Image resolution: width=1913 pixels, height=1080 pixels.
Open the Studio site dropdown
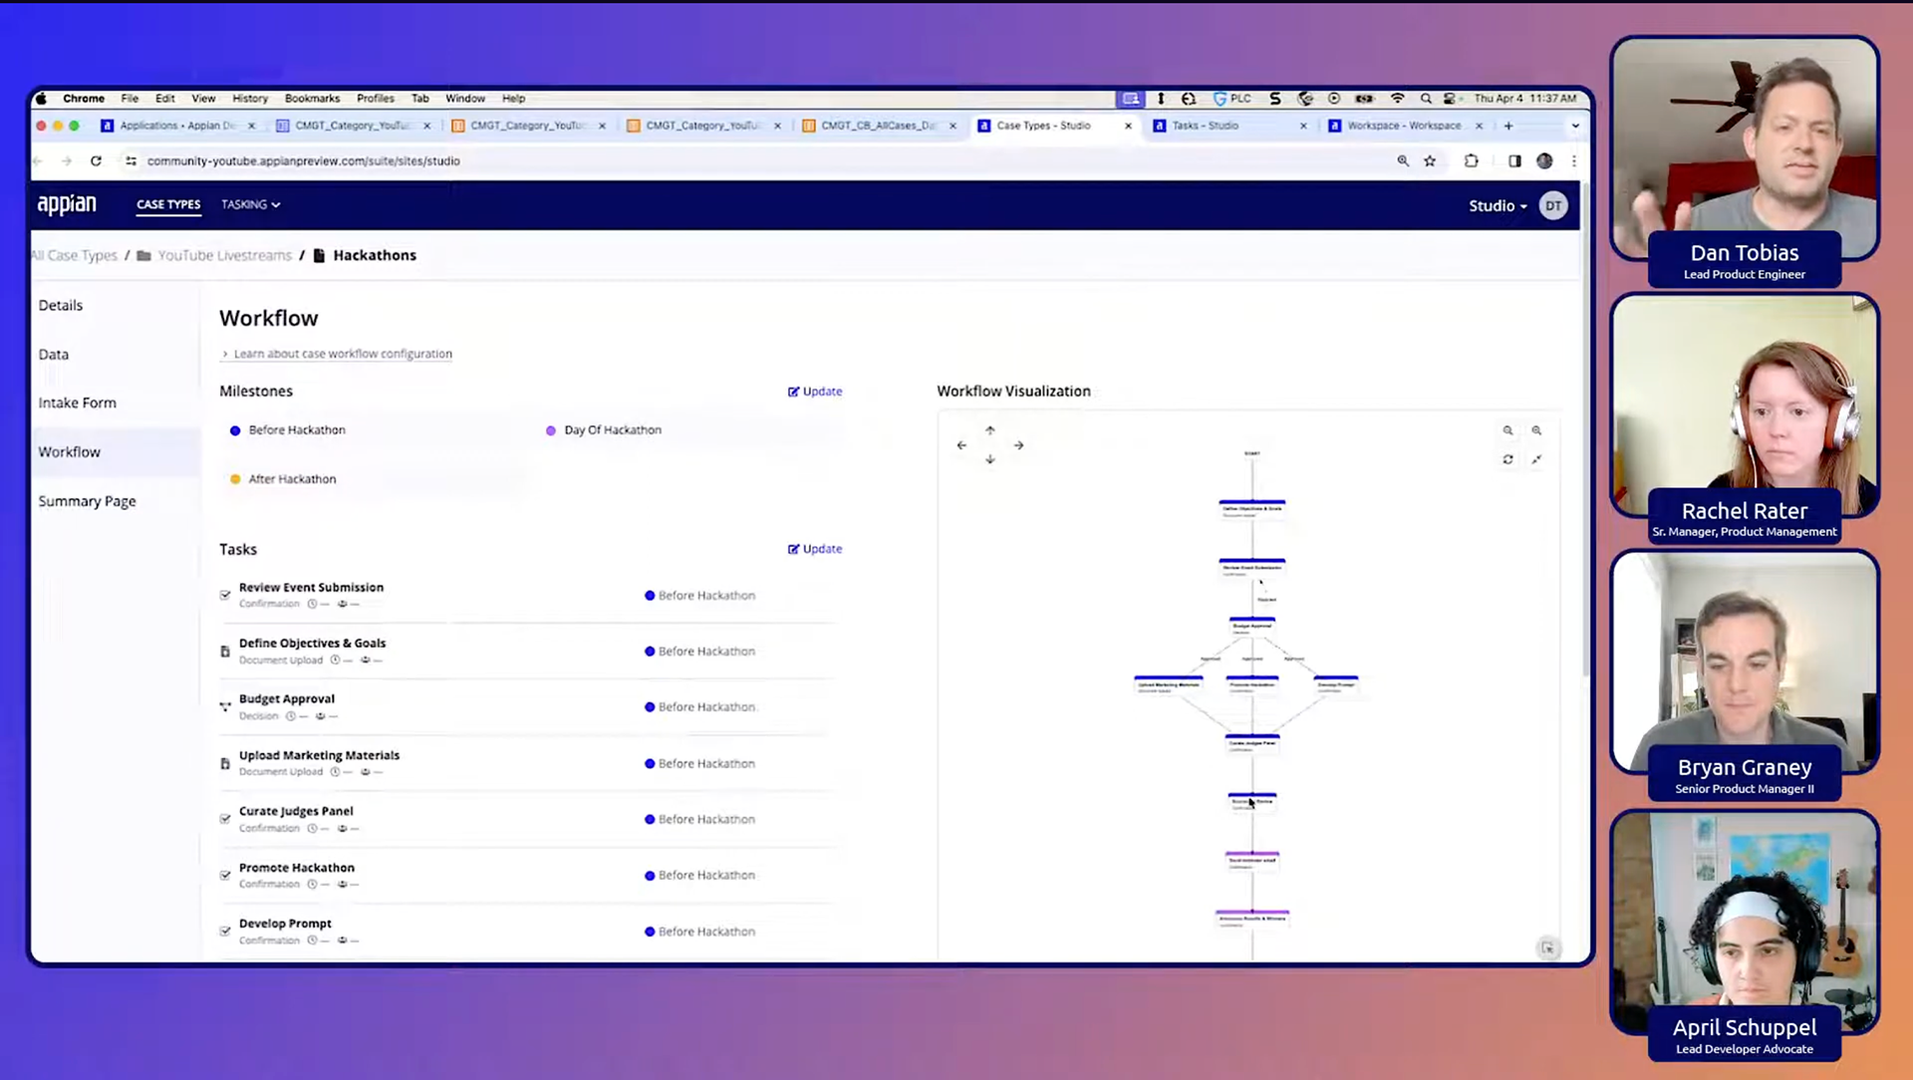(x=1497, y=205)
